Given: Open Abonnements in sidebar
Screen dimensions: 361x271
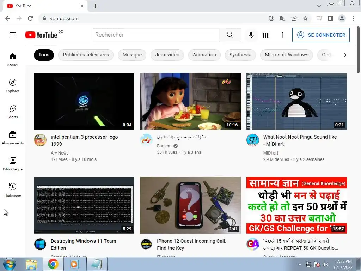Looking at the screenshot, I should tap(13, 138).
